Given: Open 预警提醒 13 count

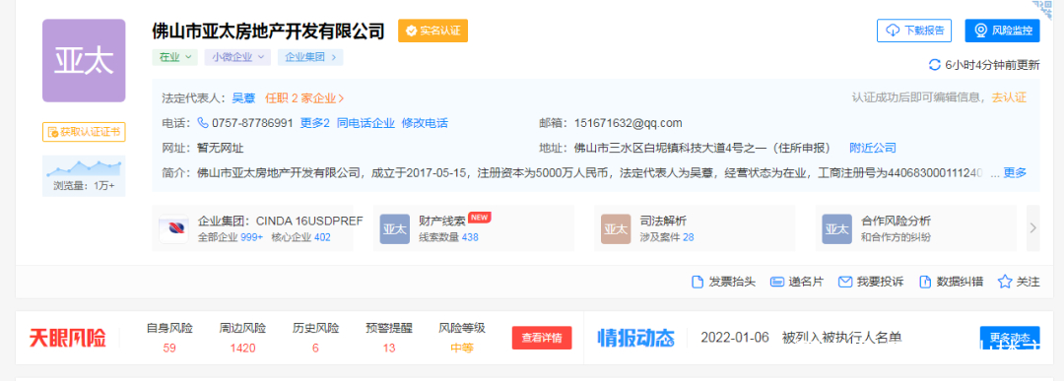Looking at the screenshot, I should tap(389, 349).
